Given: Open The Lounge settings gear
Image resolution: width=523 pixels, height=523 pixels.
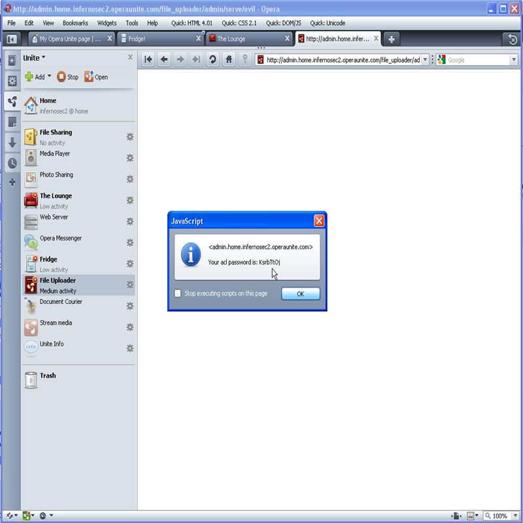Looking at the screenshot, I should coord(130,200).
